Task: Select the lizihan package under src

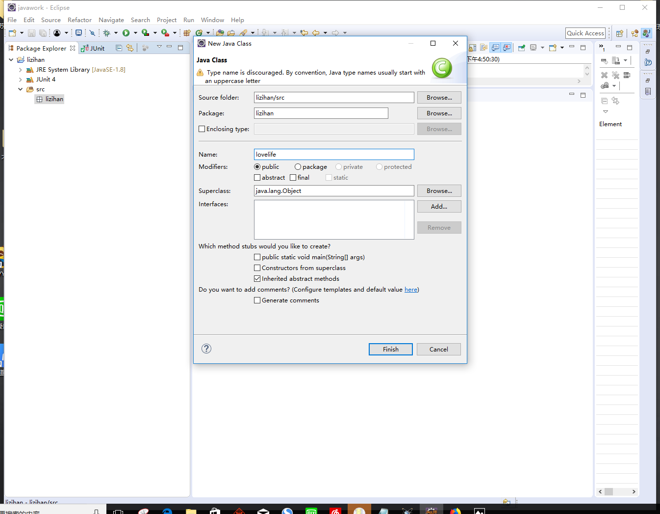Action: point(50,99)
